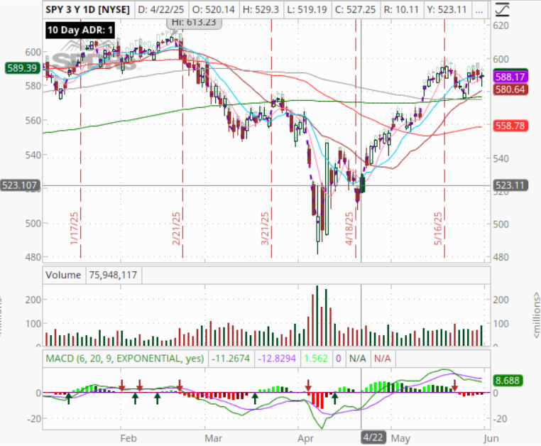The height and width of the screenshot is (446, 541).
Task: Click the MACD diff value 1.562
Action: click(316, 359)
